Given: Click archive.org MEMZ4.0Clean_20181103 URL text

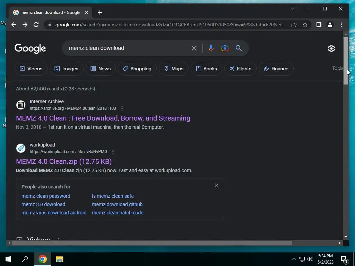Looking at the screenshot, I should point(73,108).
